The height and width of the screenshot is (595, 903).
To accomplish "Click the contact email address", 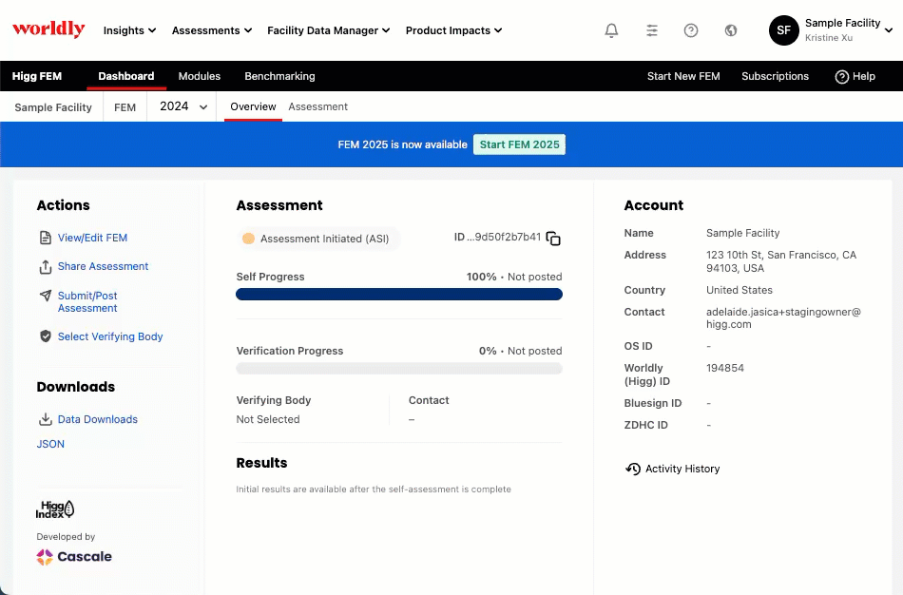I will tap(783, 318).
